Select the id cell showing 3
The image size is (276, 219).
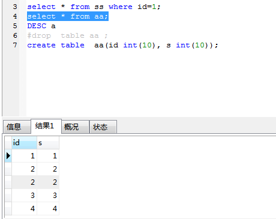(24, 196)
